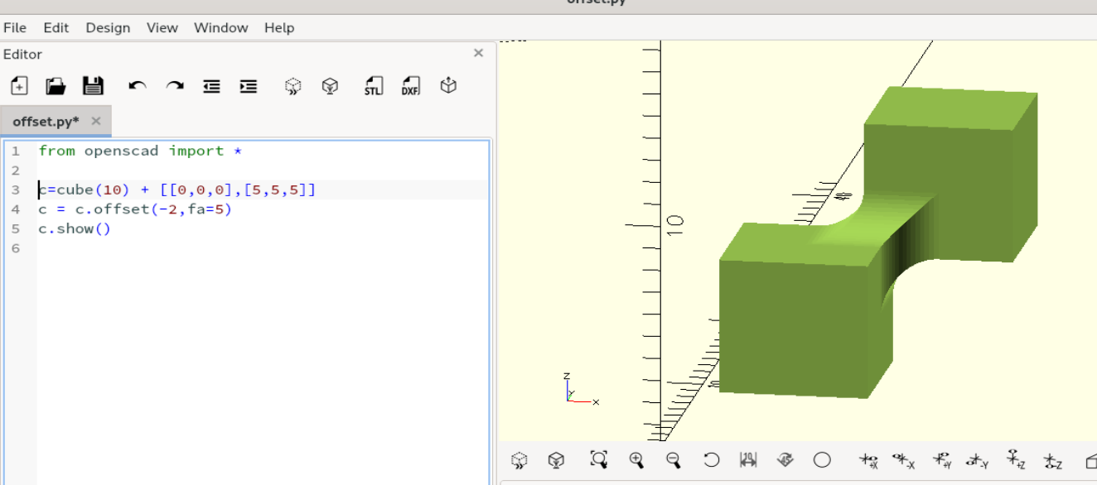
Task: Activate the measure distance tool
Action: 748,459
